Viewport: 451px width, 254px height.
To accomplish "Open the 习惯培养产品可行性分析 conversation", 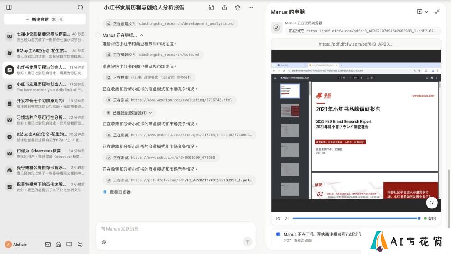I will click(45, 120).
